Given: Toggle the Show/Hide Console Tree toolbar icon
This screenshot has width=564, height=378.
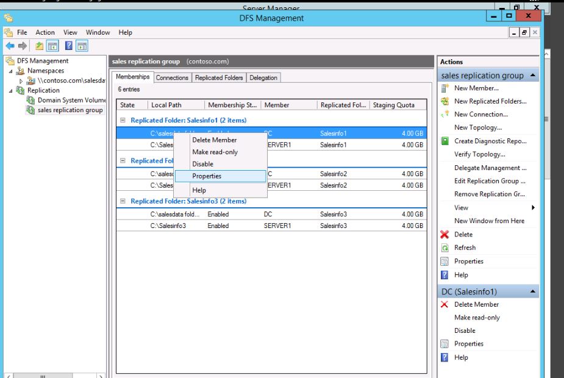Looking at the screenshot, I should (52, 46).
